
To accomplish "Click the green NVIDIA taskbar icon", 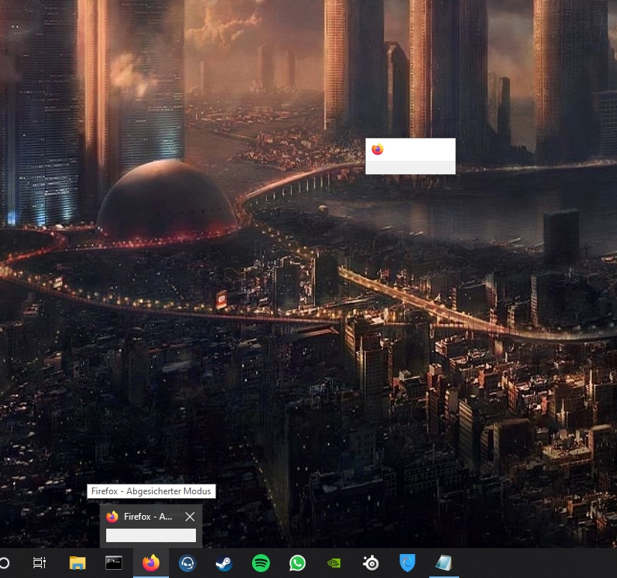I will click(x=334, y=563).
